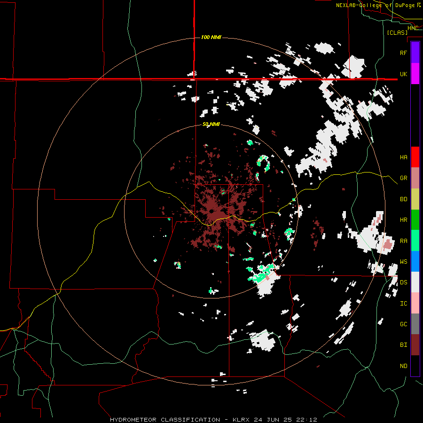Click the [CLAS] legend header
The image size is (423, 423).
click(x=397, y=32)
